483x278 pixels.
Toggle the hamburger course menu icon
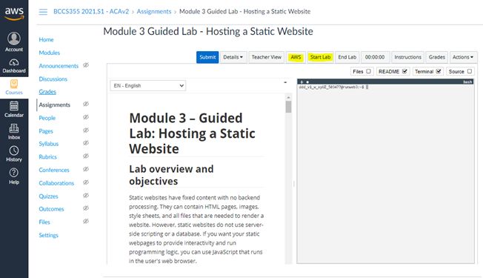tap(43, 12)
